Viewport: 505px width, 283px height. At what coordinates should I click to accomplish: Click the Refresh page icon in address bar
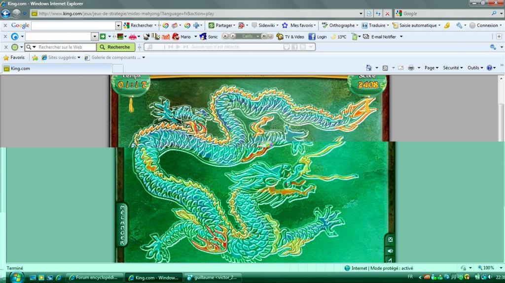click(x=378, y=13)
